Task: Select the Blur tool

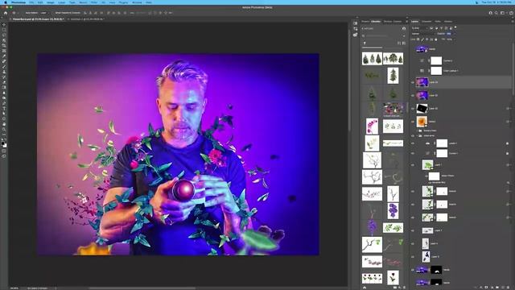Action: coord(4,93)
